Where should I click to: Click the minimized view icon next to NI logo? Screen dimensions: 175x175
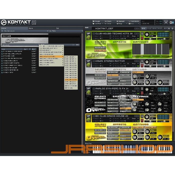(166, 22)
